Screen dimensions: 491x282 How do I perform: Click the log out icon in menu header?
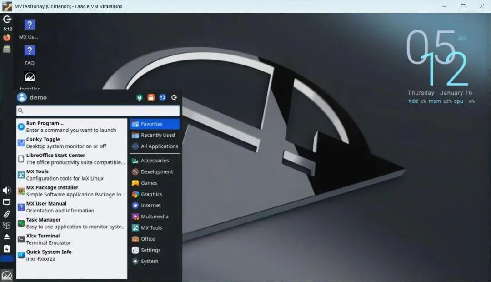pos(174,97)
